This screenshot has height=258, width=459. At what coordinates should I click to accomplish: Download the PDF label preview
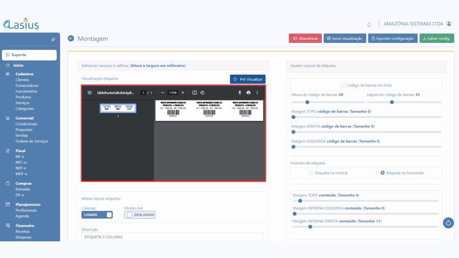[239, 93]
